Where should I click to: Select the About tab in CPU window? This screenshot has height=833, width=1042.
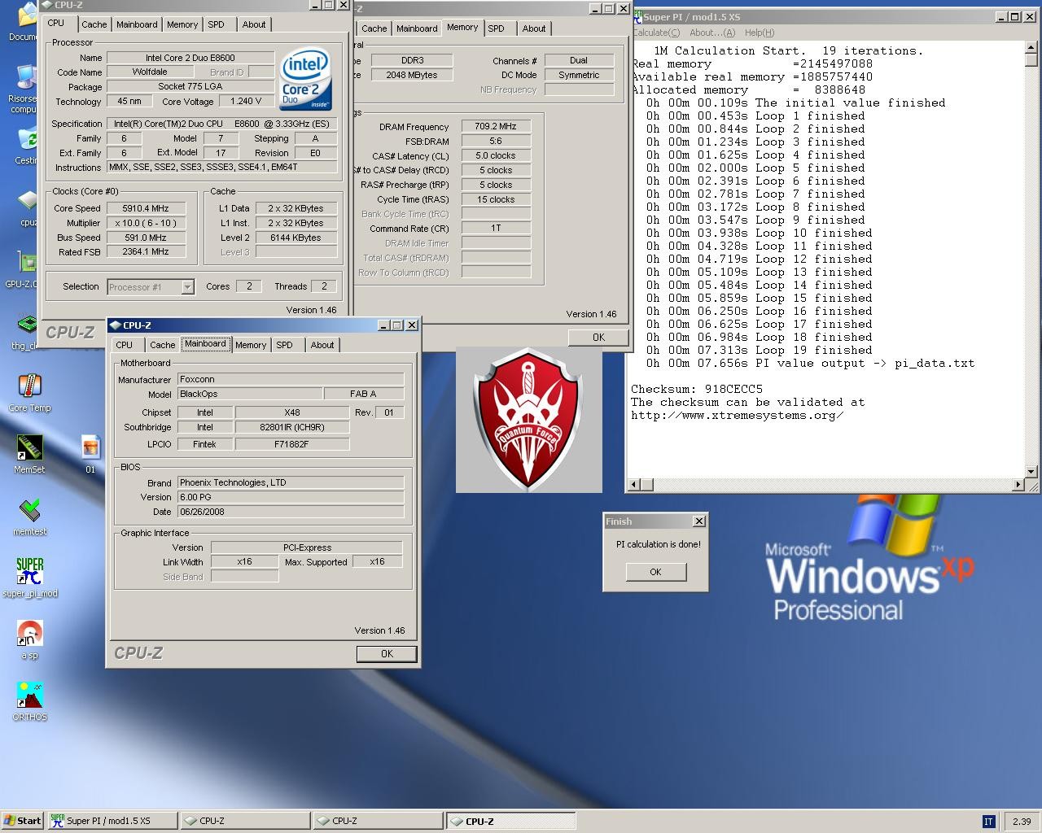[x=254, y=24]
